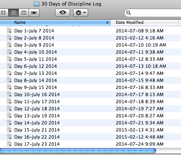Open the Action gear dropdown menu

(81, 13)
